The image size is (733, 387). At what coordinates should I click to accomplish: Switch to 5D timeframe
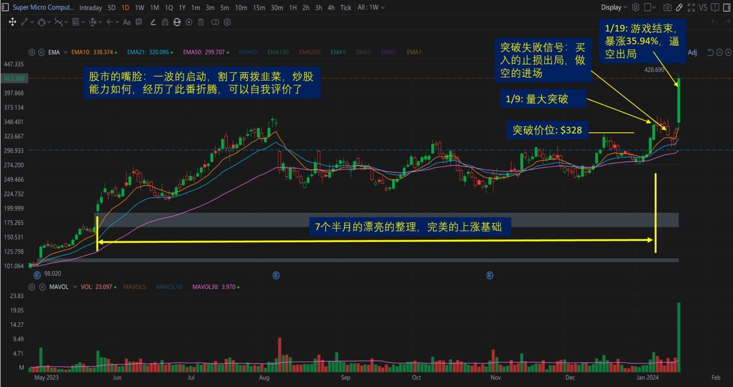point(112,7)
